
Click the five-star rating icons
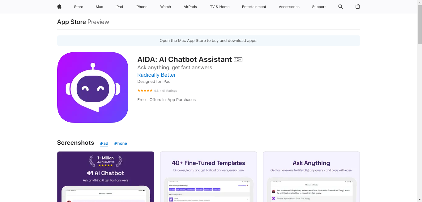click(x=145, y=91)
